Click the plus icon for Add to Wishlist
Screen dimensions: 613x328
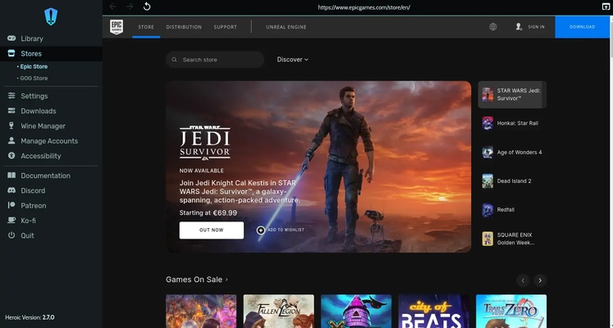(261, 230)
